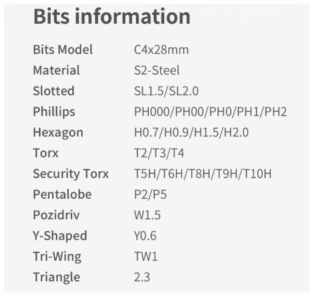Click the 2.3 Triangle size value
The height and width of the screenshot is (296, 313).
point(142,277)
